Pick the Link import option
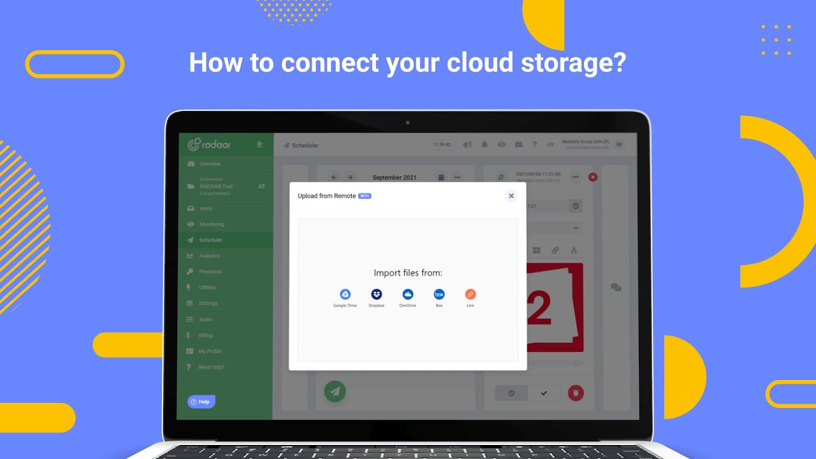Viewport: 816px width, 459px height. click(x=470, y=298)
